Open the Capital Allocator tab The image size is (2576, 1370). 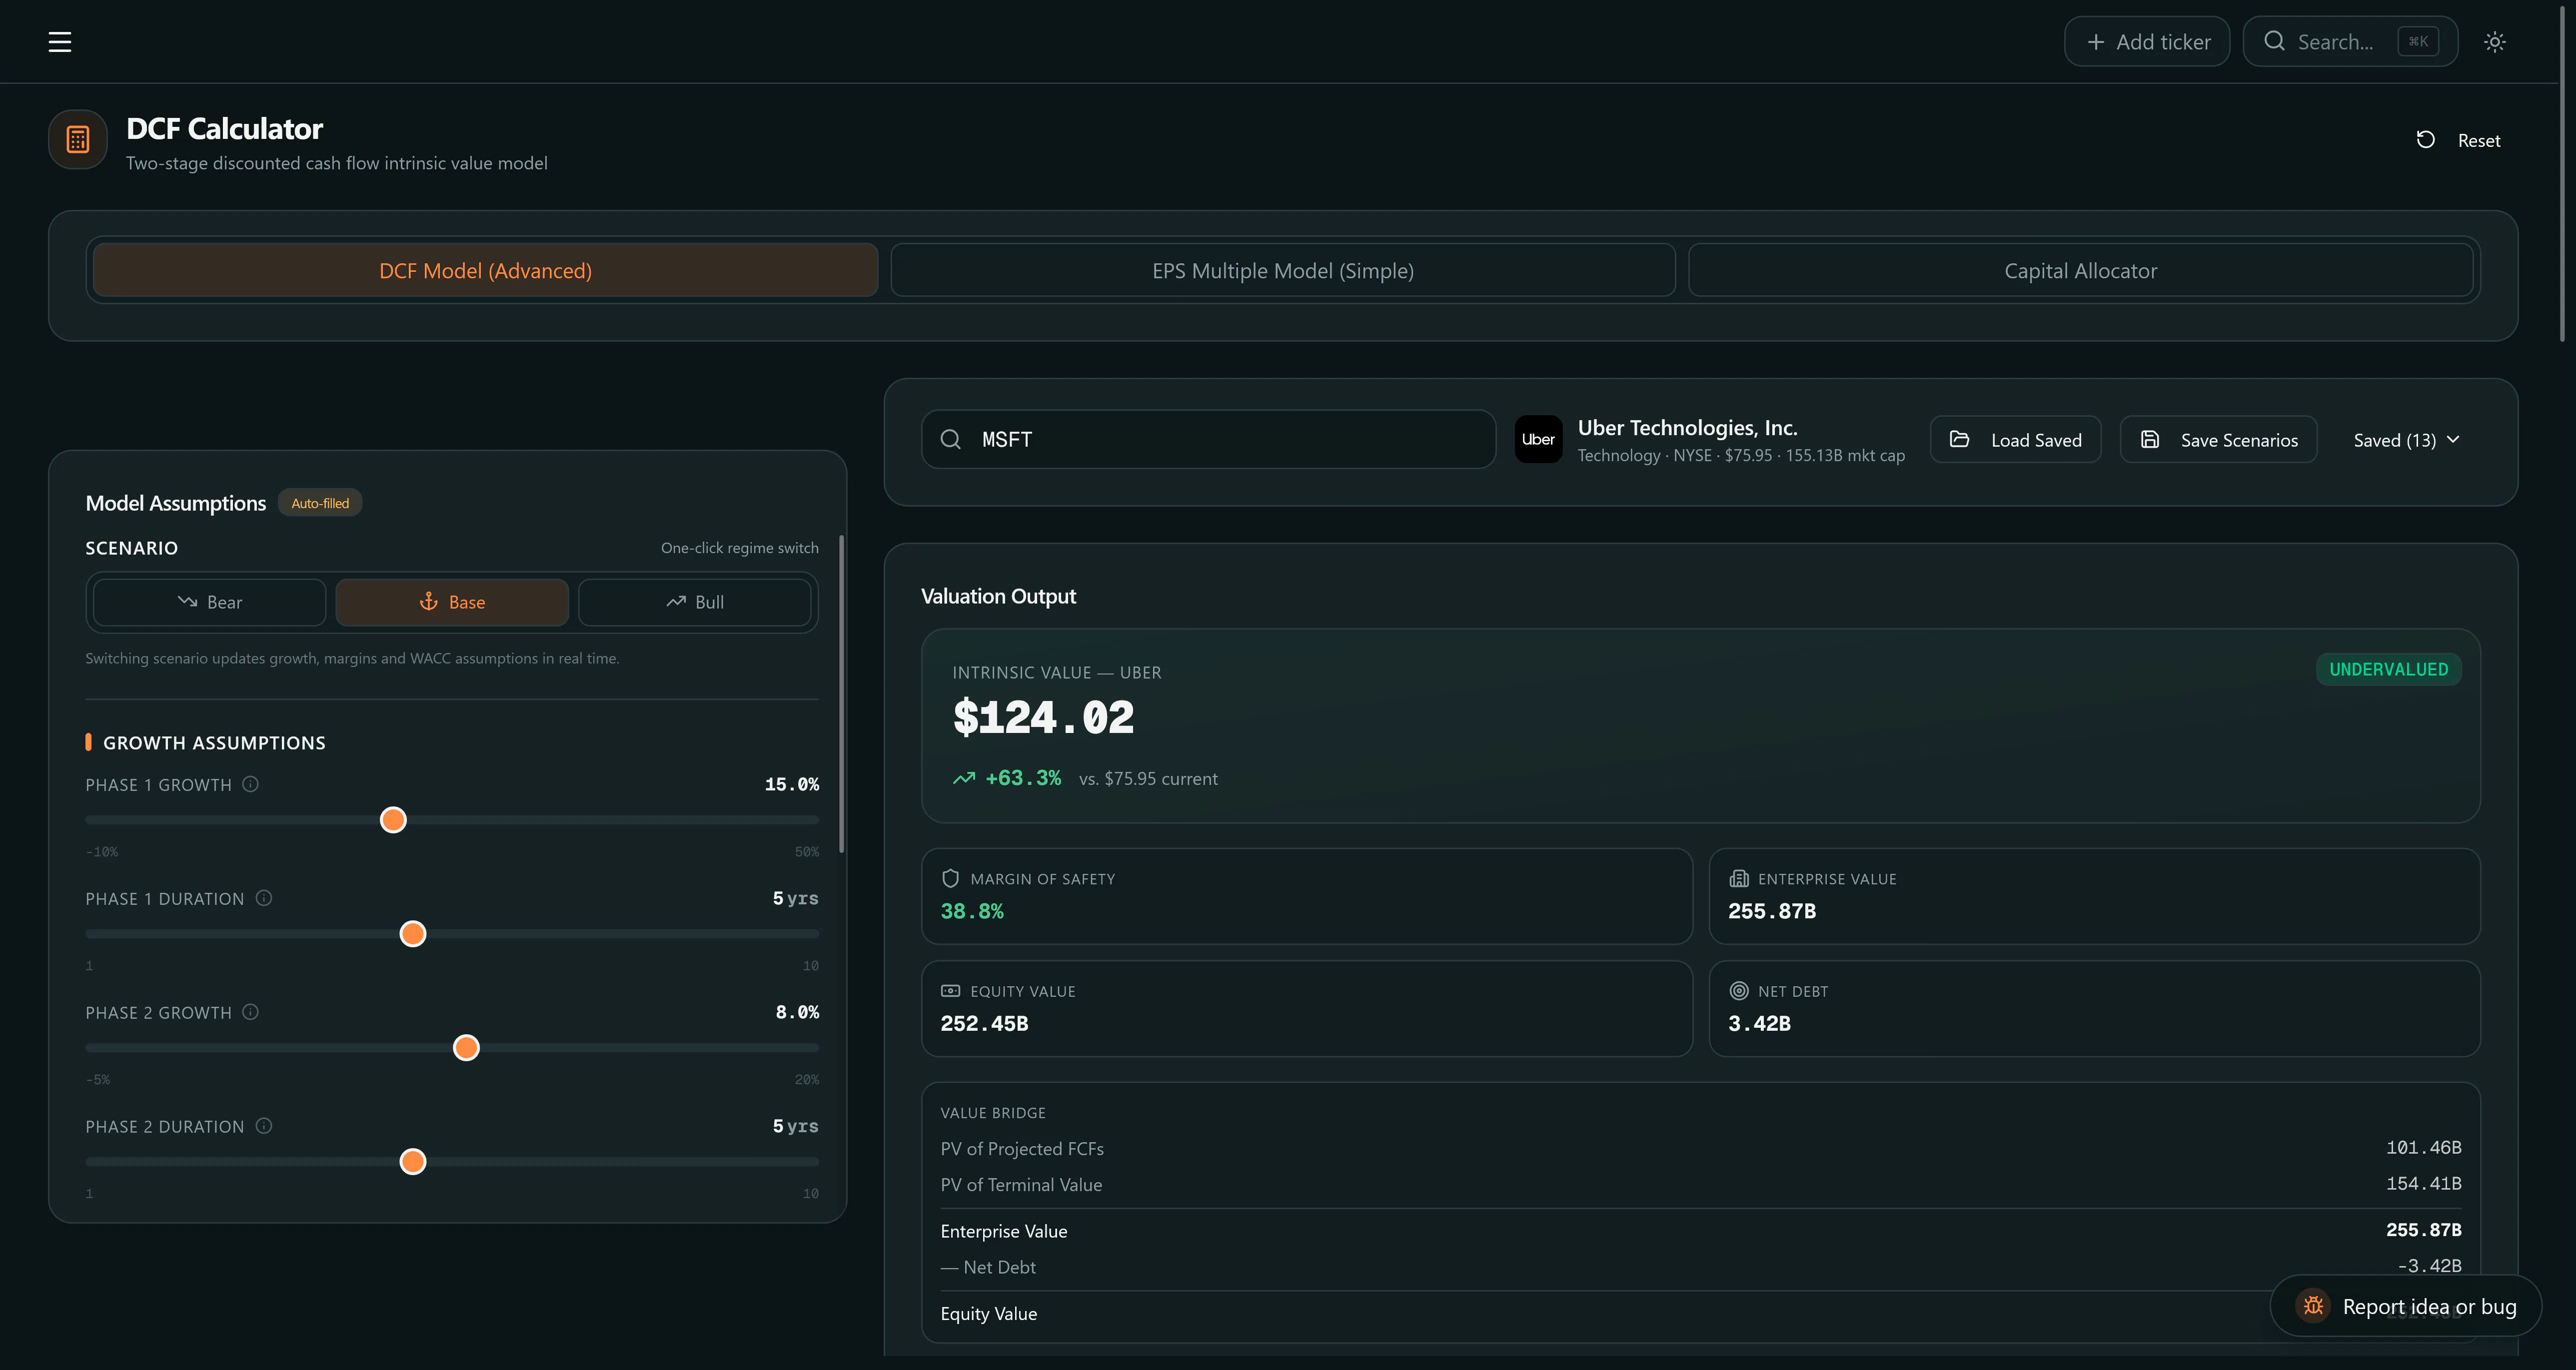[x=2081, y=271]
